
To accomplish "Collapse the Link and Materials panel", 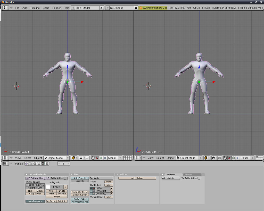I will coord(26,175).
